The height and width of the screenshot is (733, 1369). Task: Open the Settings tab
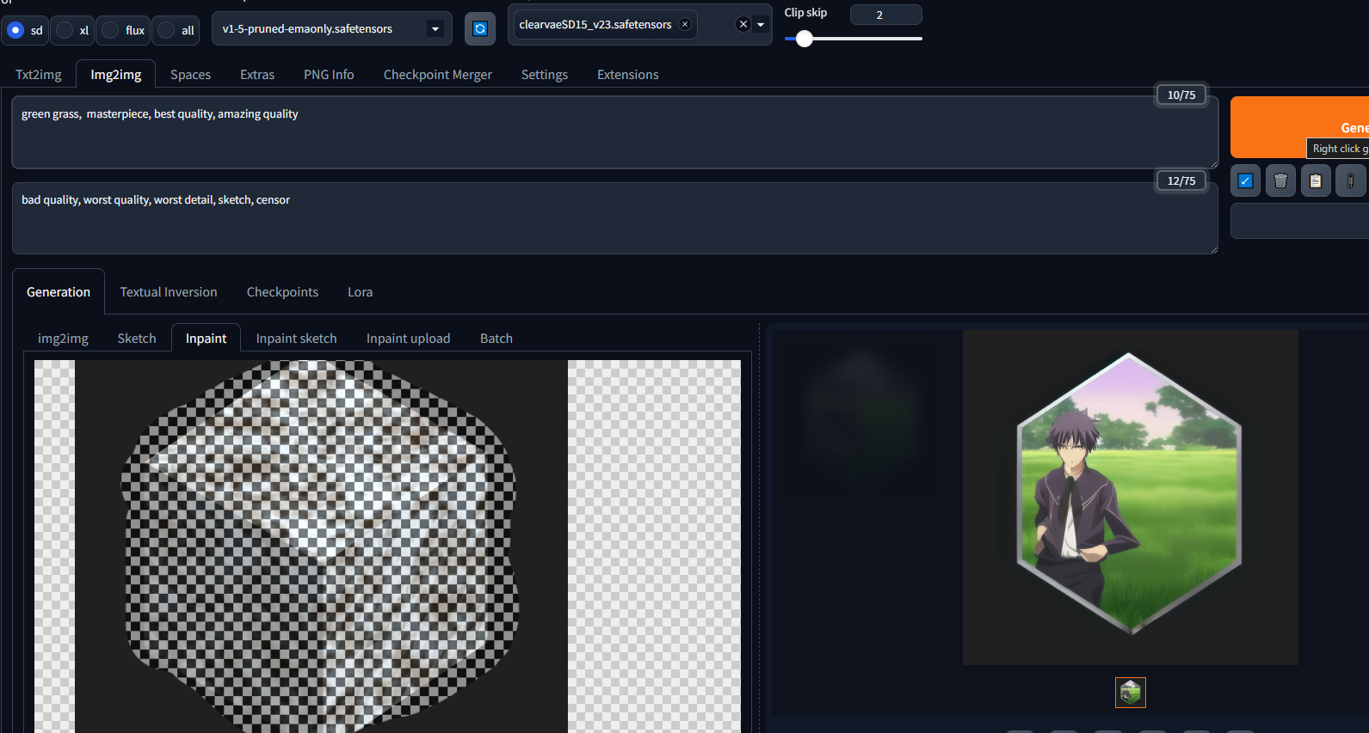[x=545, y=75]
